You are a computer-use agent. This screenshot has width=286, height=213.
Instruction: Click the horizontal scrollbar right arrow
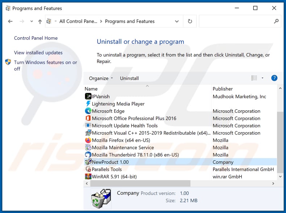point(273,183)
